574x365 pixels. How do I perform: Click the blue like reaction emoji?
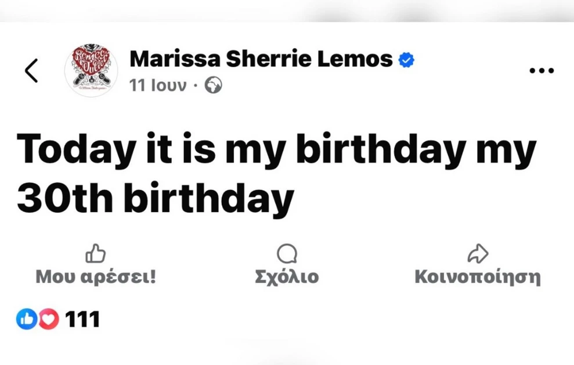coord(27,319)
